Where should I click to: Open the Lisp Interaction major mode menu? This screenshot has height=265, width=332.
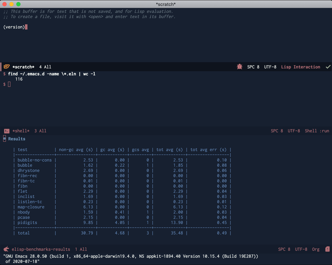[x=301, y=67]
